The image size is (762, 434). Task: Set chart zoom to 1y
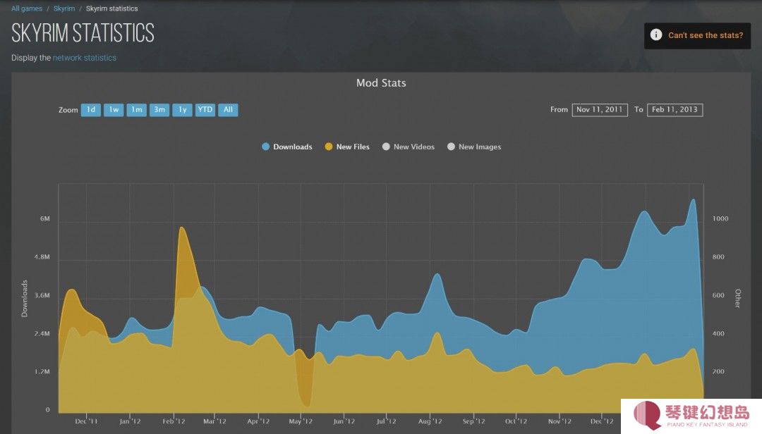click(182, 110)
